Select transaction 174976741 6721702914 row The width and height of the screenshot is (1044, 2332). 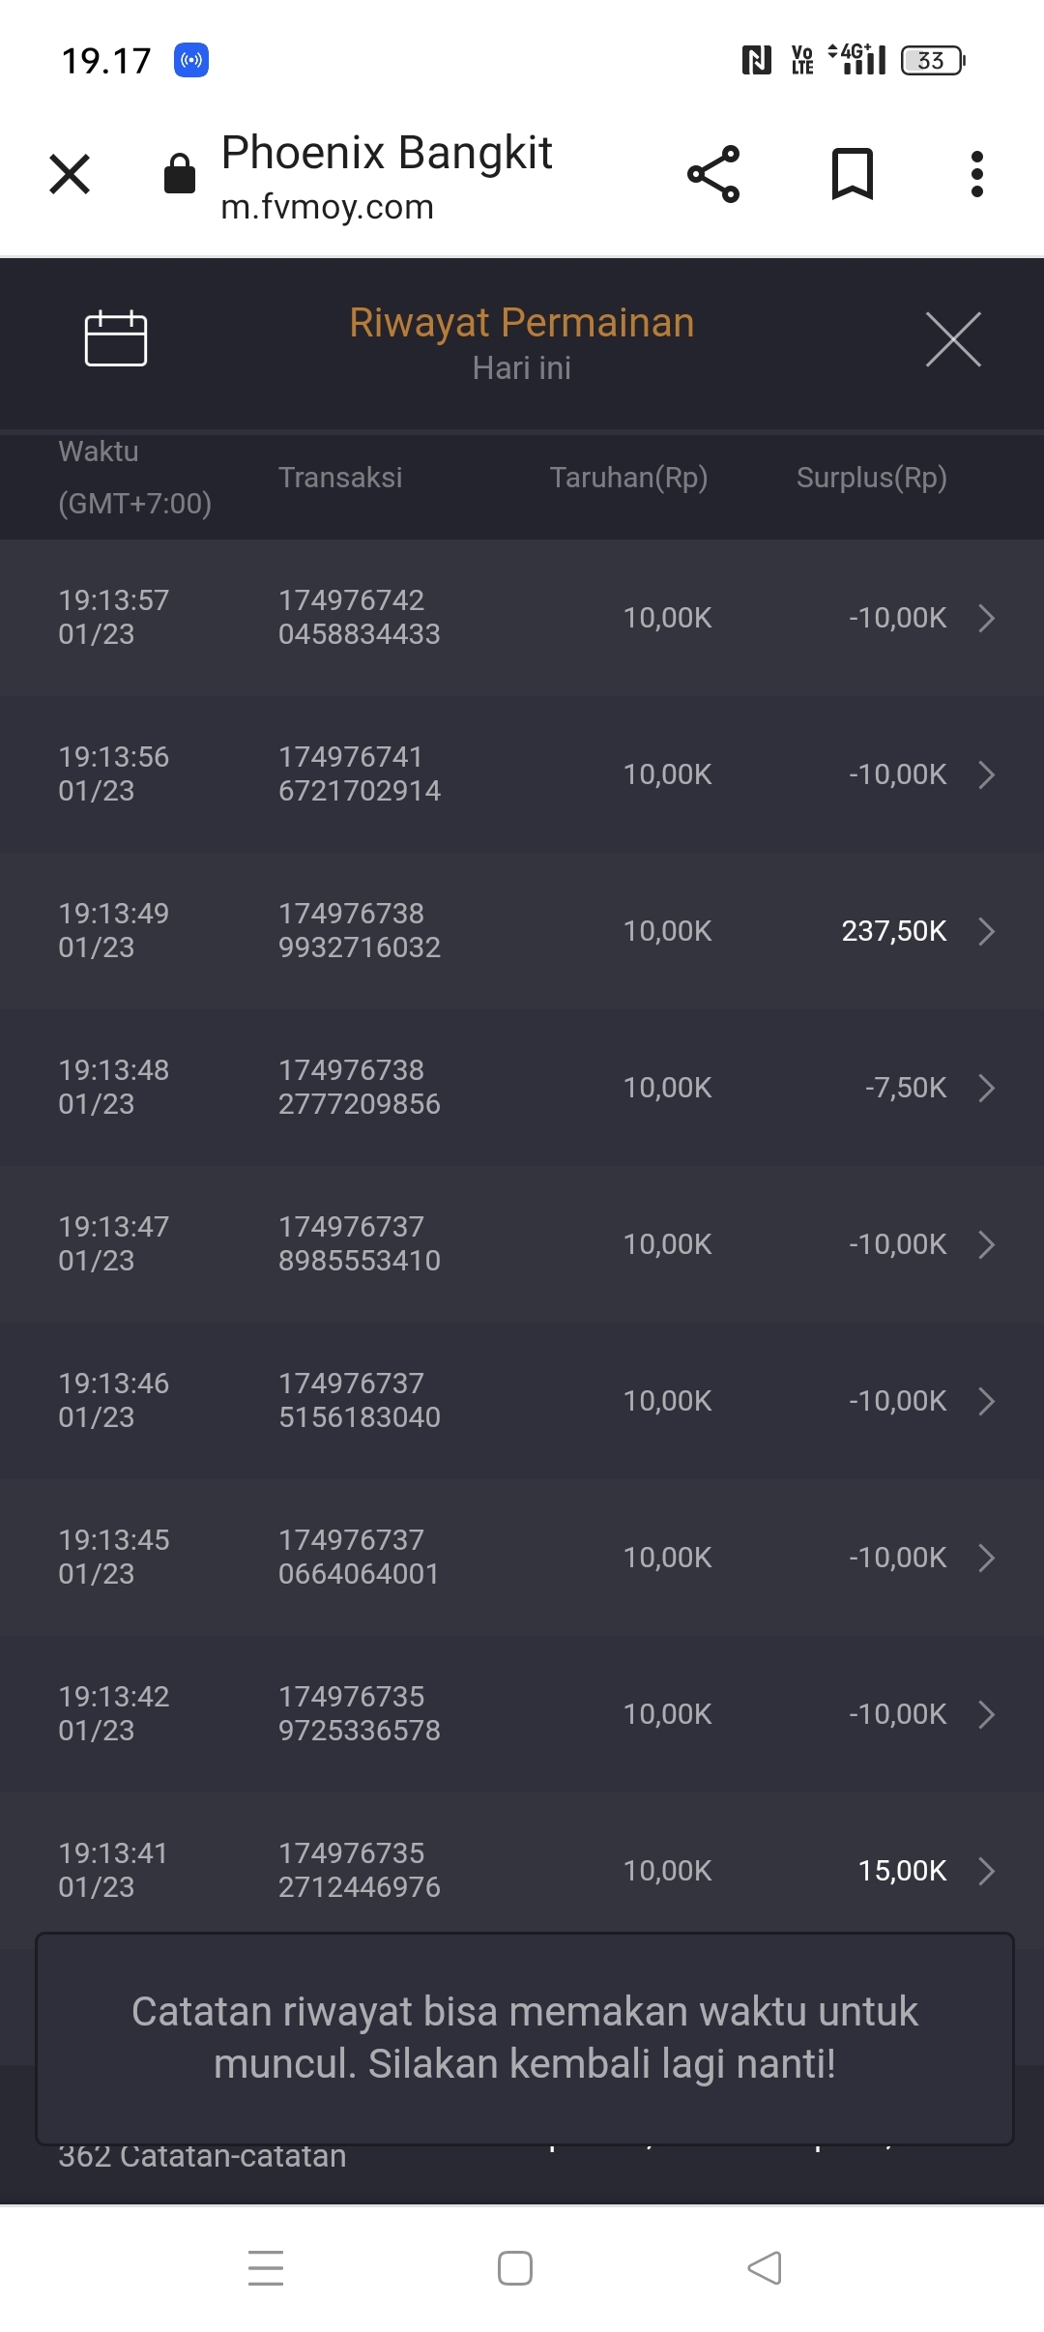[x=359, y=774]
